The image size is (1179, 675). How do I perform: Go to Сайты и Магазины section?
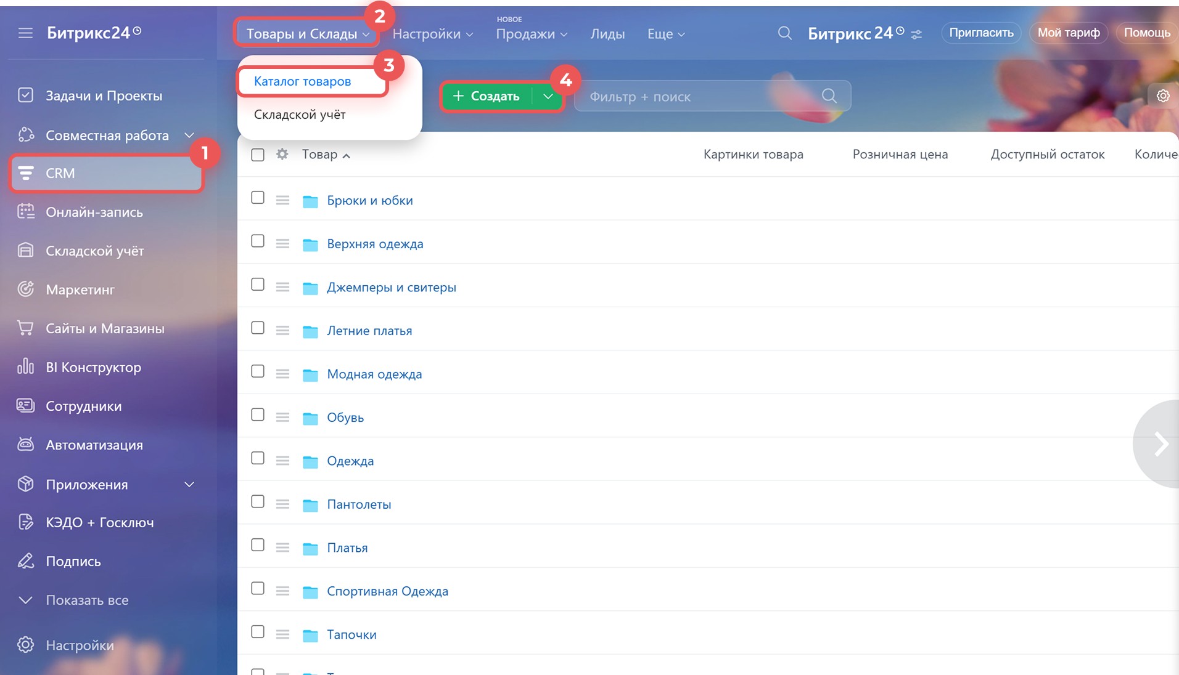105,328
